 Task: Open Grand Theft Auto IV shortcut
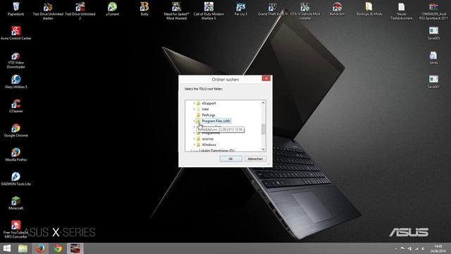pos(273,8)
